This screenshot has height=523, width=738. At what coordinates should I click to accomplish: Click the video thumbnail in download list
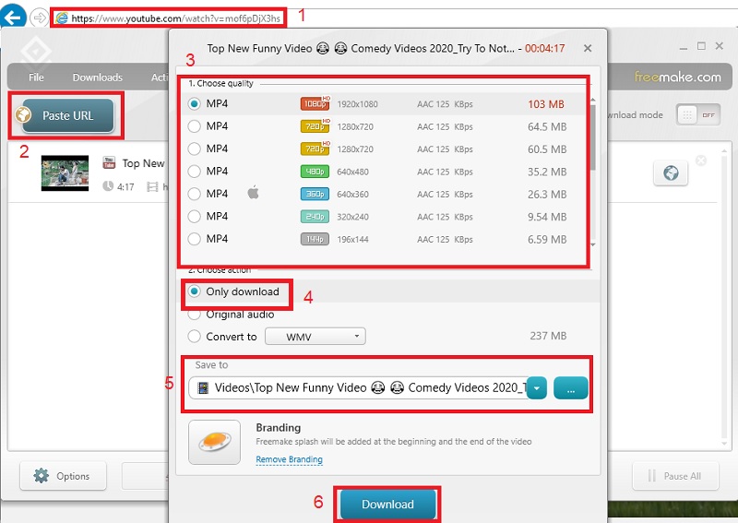(65, 172)
